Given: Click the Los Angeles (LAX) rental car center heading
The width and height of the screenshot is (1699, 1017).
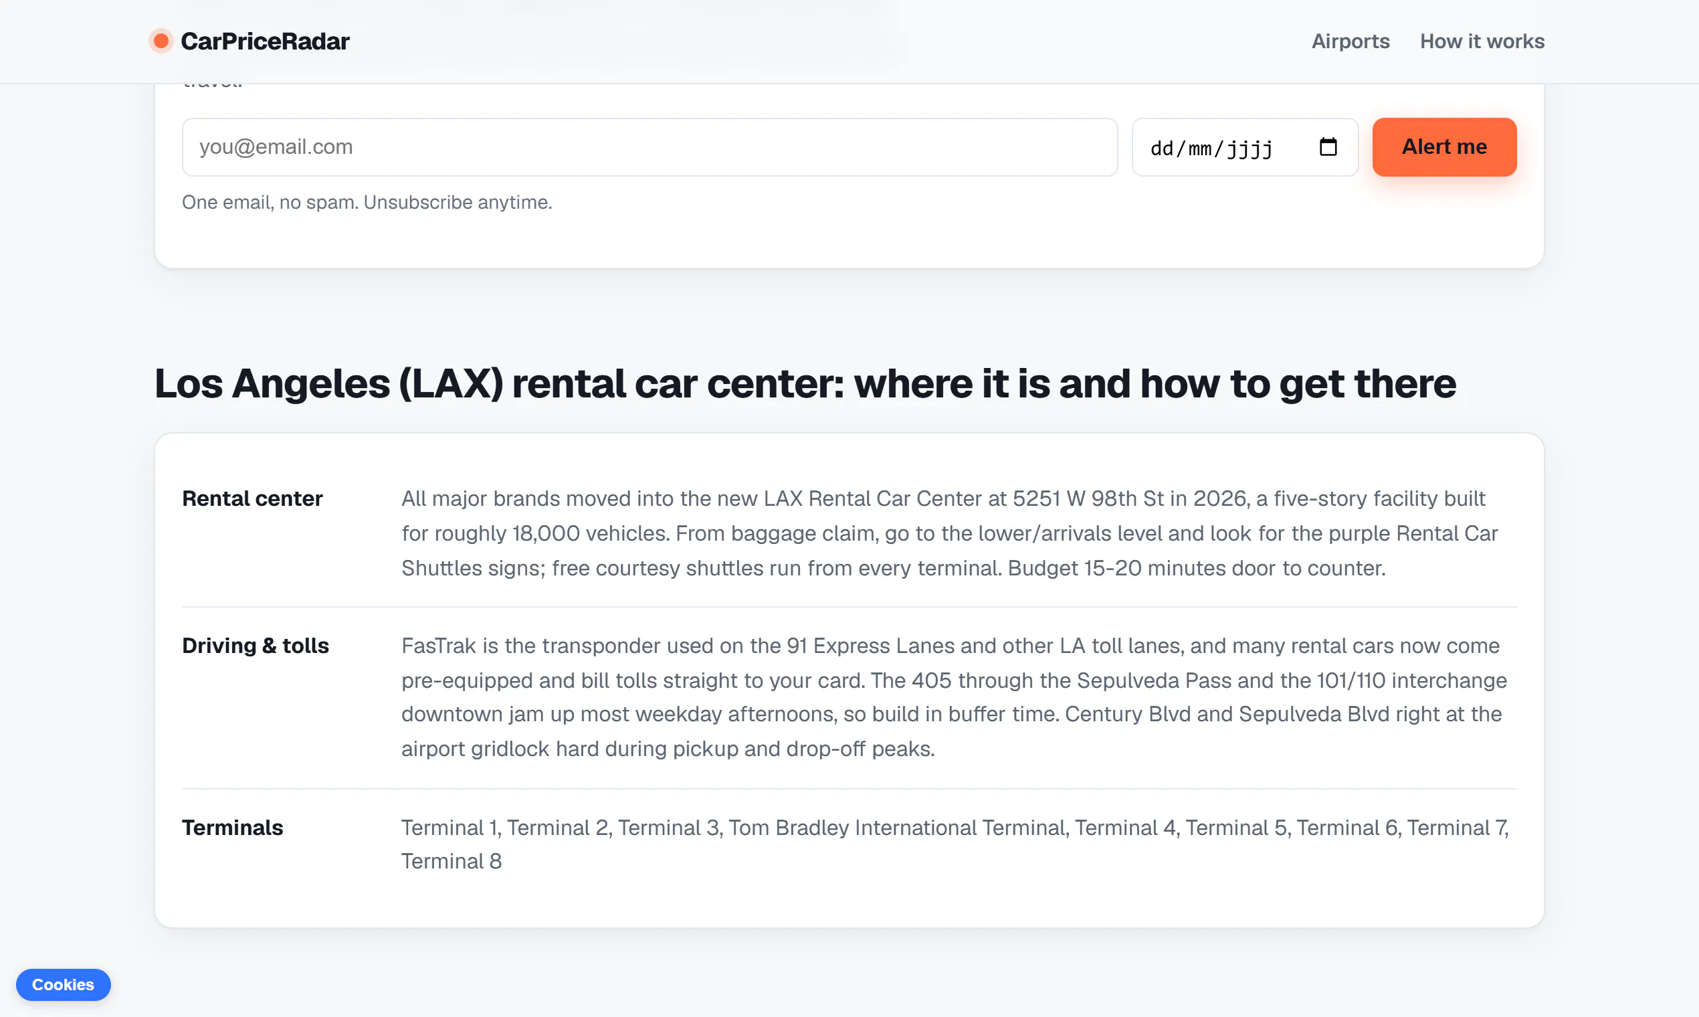Looking at the screenshot, I should (805, 383).
